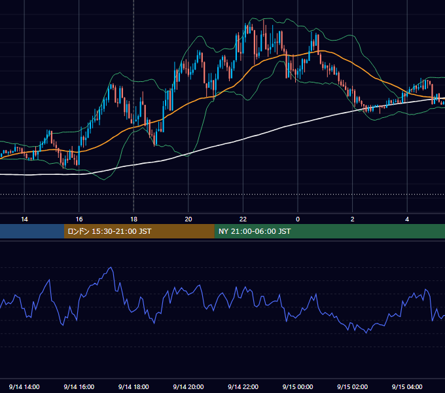The image size is (445, 393).
Task: Click the 9/14 18:00 date label
Action: click(133, 386)
